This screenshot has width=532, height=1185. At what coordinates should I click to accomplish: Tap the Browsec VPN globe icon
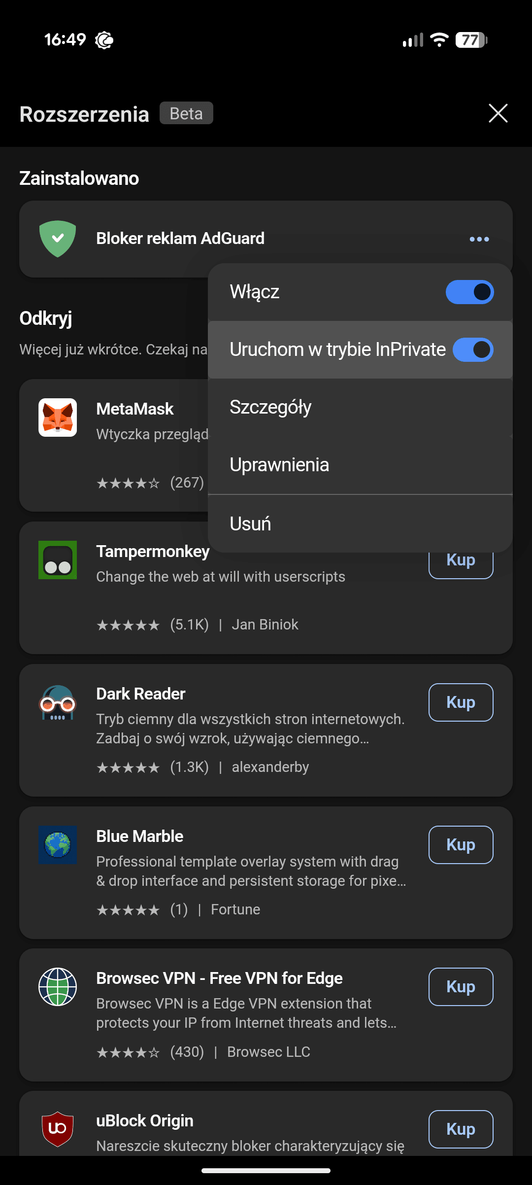pyautogui.click(x=58, y=987)
